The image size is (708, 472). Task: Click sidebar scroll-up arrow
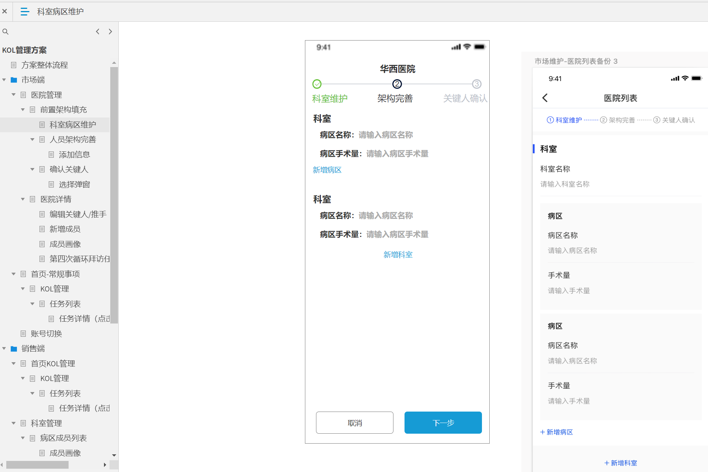pos(114,63)
